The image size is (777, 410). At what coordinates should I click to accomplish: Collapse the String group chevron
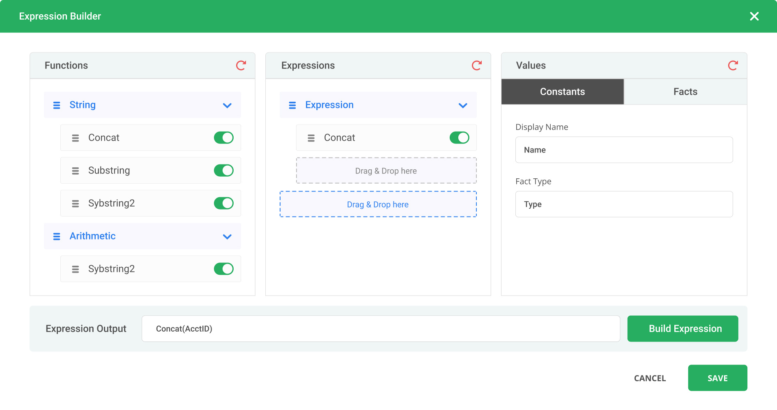tap(227, 105)
